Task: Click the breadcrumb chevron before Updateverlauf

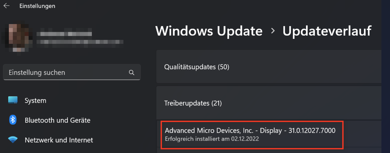Action: pos(273,31)
